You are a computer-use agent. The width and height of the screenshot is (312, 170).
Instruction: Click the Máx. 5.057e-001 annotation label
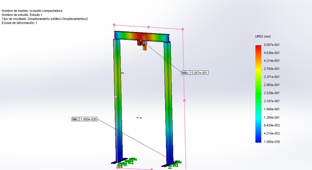[x=195, y=73]
